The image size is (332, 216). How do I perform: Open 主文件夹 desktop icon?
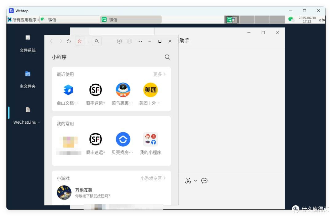coord(28,80)
